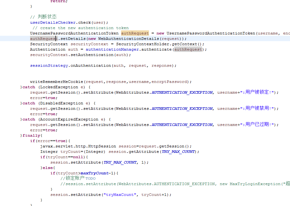The height and width of the screenshot is (206, 290).
Task: Click 'javax.servlet.http.HttpSession' type name
Action: 78,146
